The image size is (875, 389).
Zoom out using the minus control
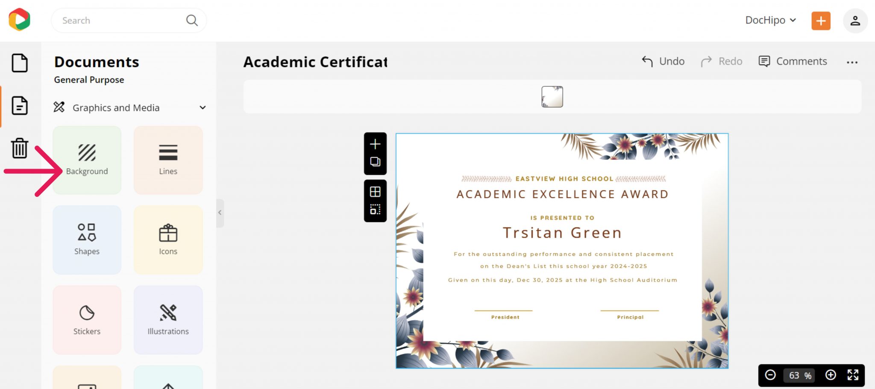[x=771, y=375]
